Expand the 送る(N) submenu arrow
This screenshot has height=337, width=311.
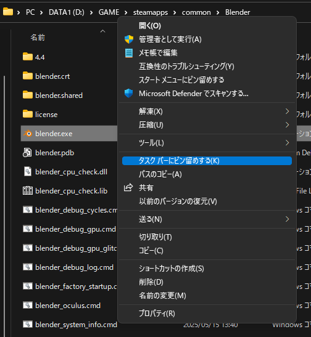(x=287, y=219)
